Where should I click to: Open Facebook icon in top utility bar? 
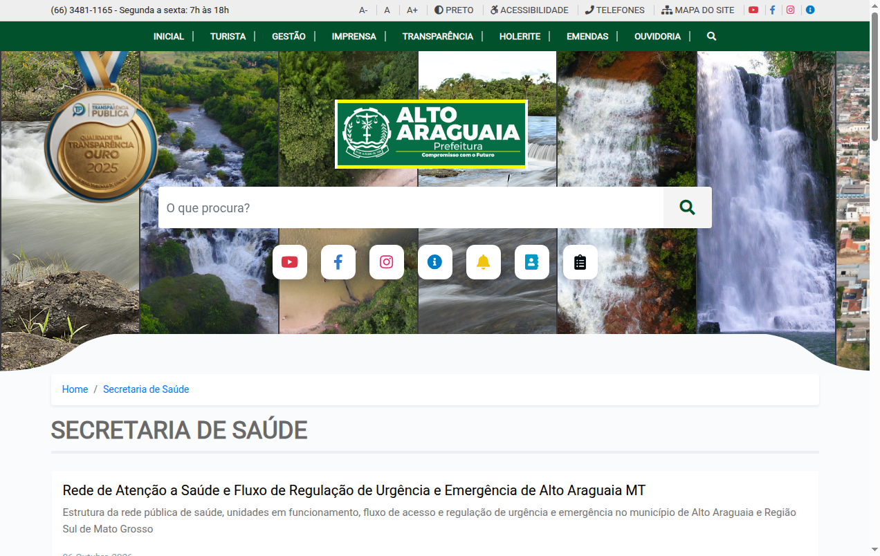(772, 10)
